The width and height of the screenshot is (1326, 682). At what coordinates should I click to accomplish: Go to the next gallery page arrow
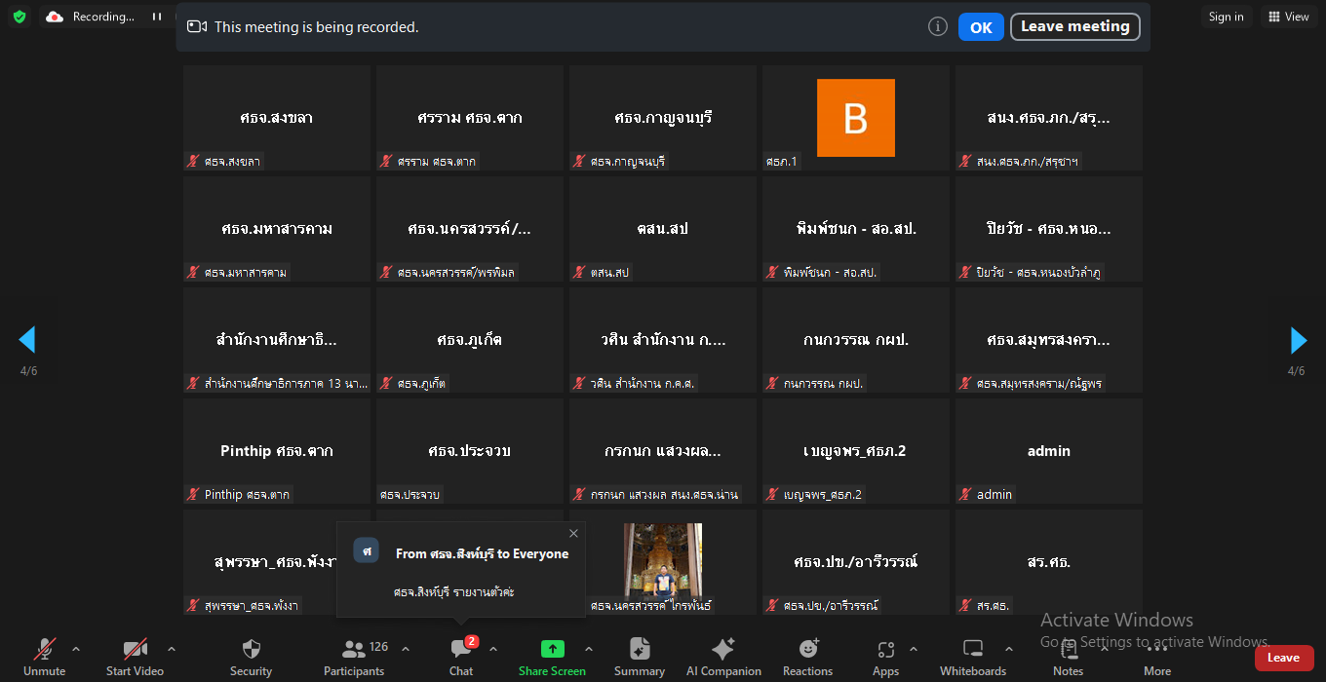coord(1298,340)
